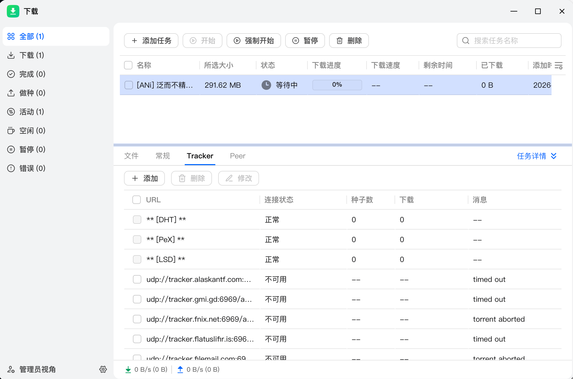573x379 pixels.
Task: Select 完成 completed category in sidebar
Action: tap(32, 74)
